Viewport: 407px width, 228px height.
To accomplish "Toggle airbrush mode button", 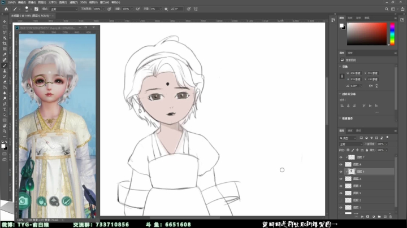I will pos(138,9).
